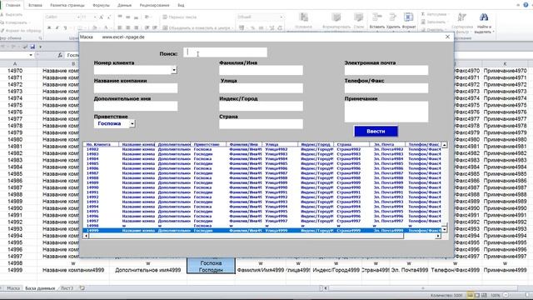533x300 pixels.
Task: Click the Save icon in quick access toolbar
Action: coord(32,47)
